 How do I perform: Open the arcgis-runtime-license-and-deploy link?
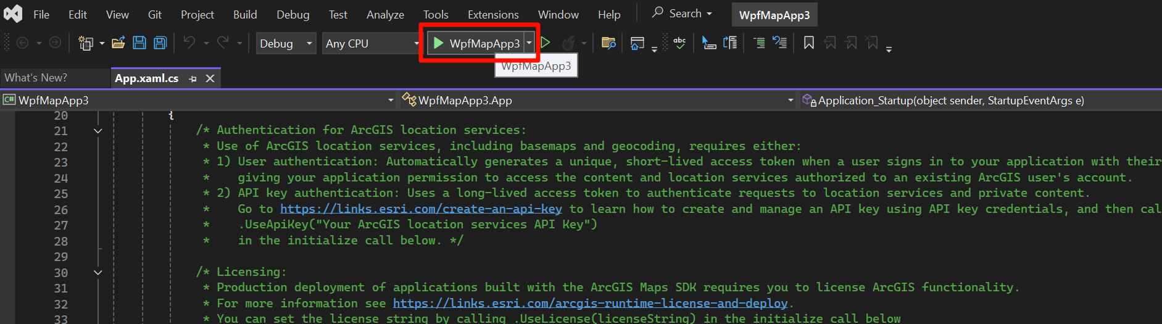(x=590, y=304)
